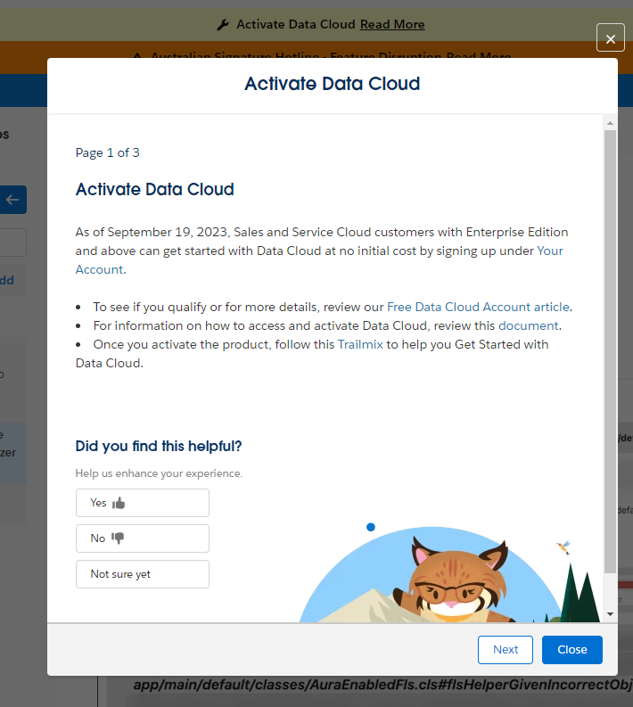Click the blue Close button
This screenshot has height=707, width=633.
(572, 650)
